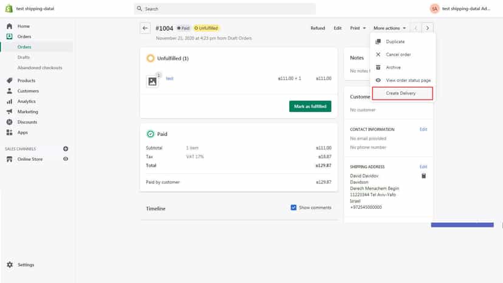Expand the More actions dropdown

tap(389, 28)
